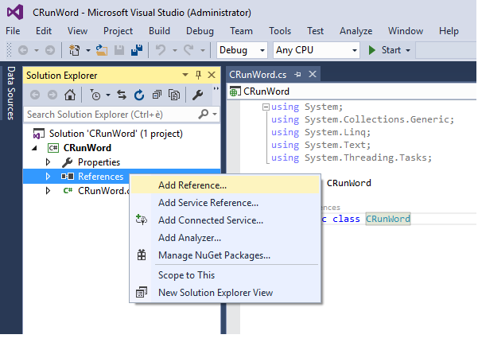
Task: Click the Open File folder icon
Action: point(102,50)
